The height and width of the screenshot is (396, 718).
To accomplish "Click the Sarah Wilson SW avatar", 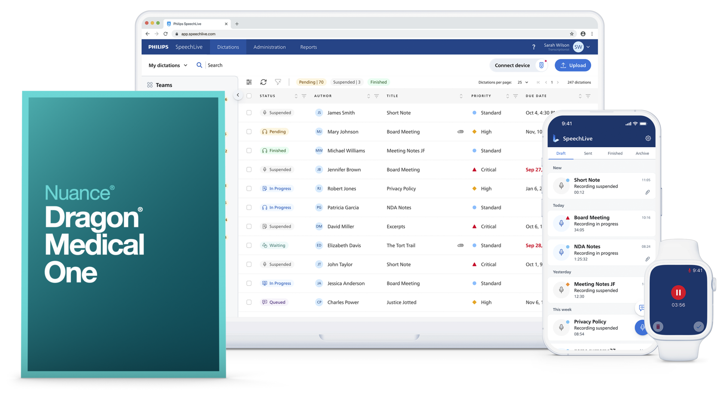I will point(578,47).
